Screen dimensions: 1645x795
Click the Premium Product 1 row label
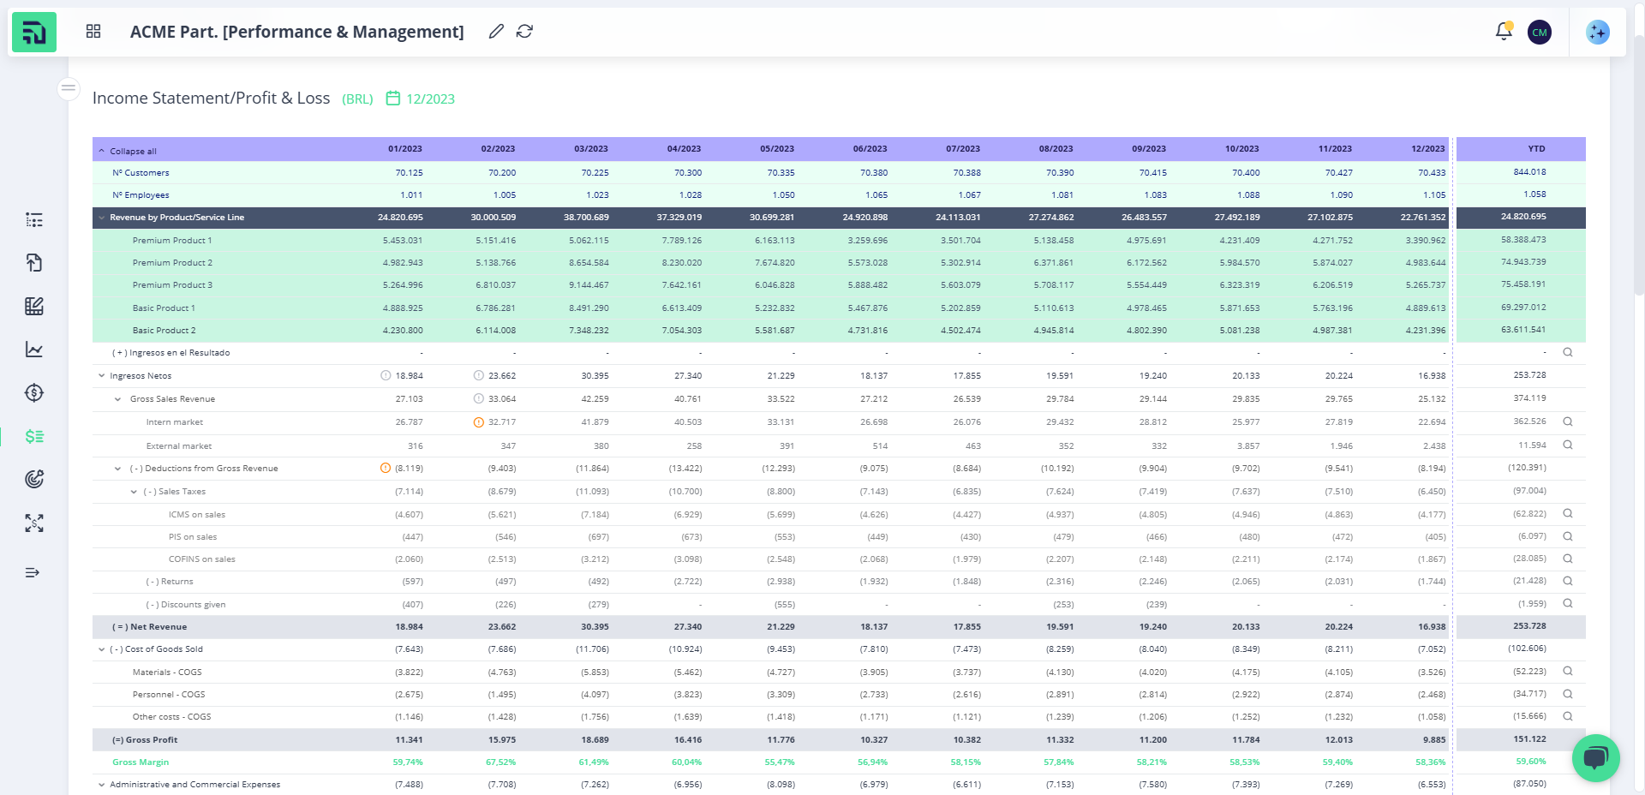(x=172, y=241)
